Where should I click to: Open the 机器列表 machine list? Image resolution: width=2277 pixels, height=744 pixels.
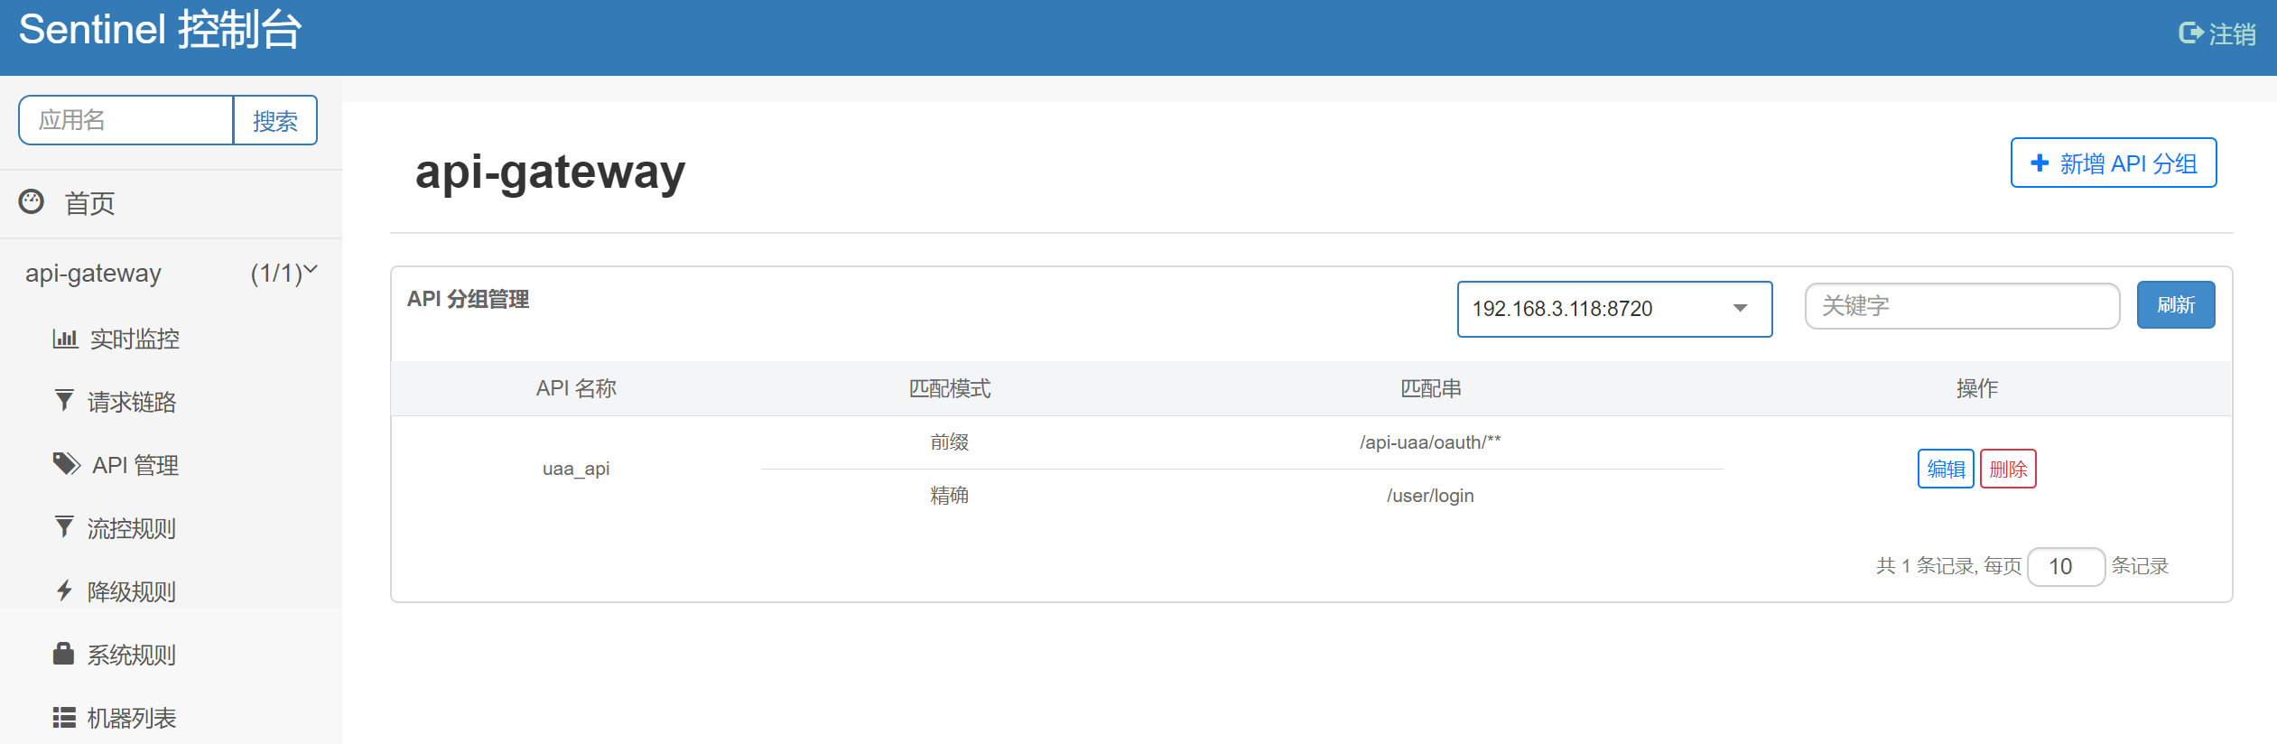click(132, 718)
